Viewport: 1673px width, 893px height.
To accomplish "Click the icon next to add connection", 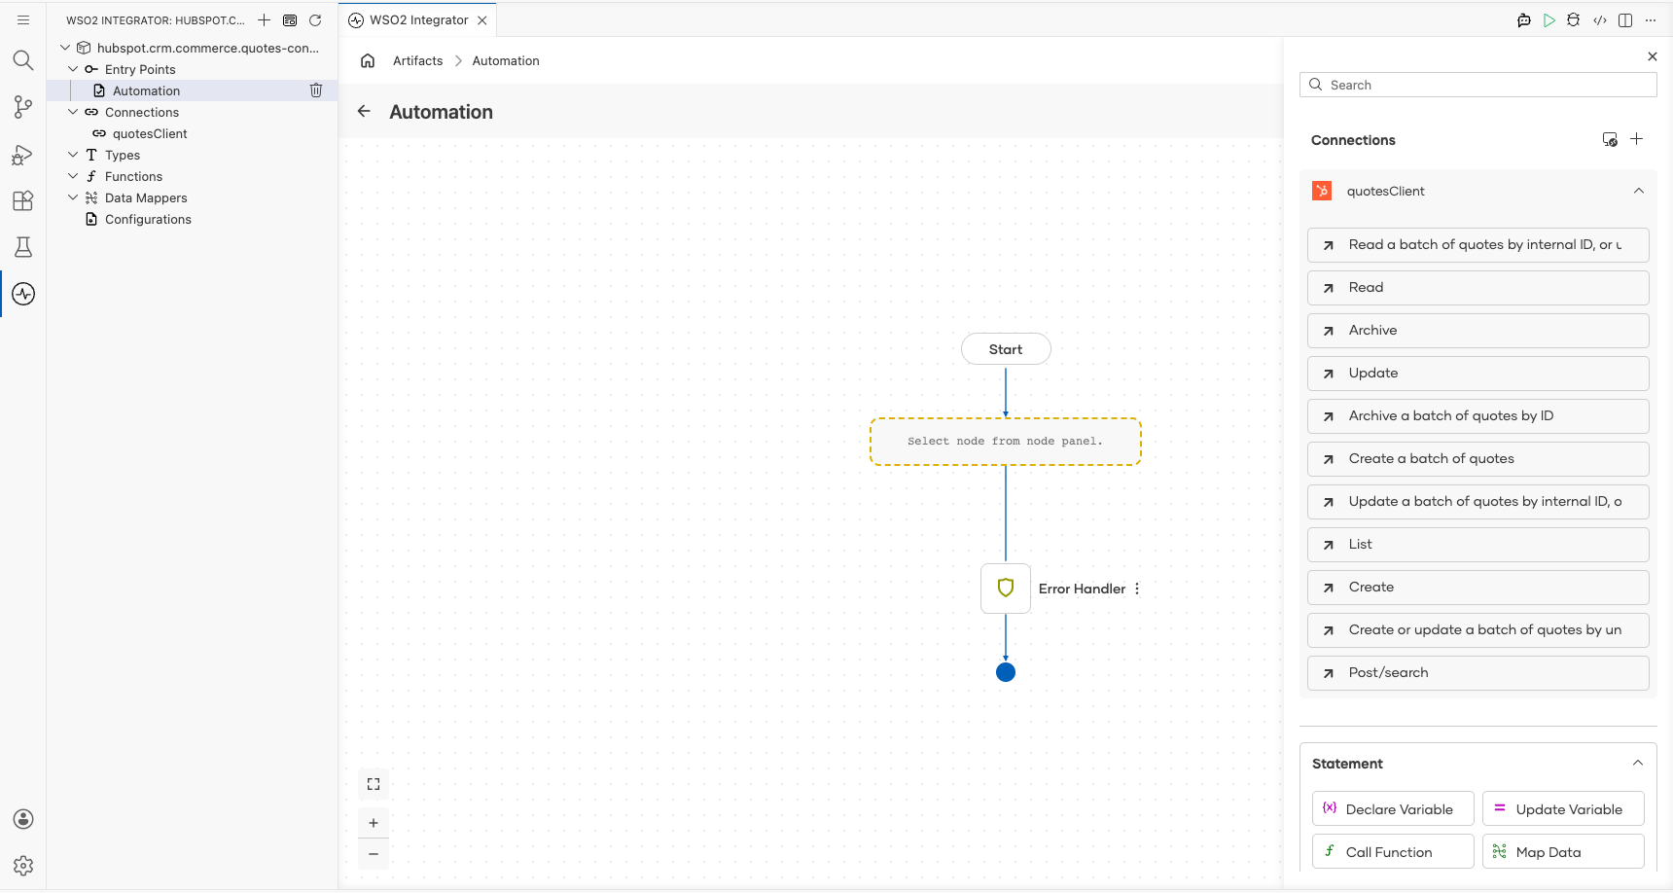I will point(1610,139).
